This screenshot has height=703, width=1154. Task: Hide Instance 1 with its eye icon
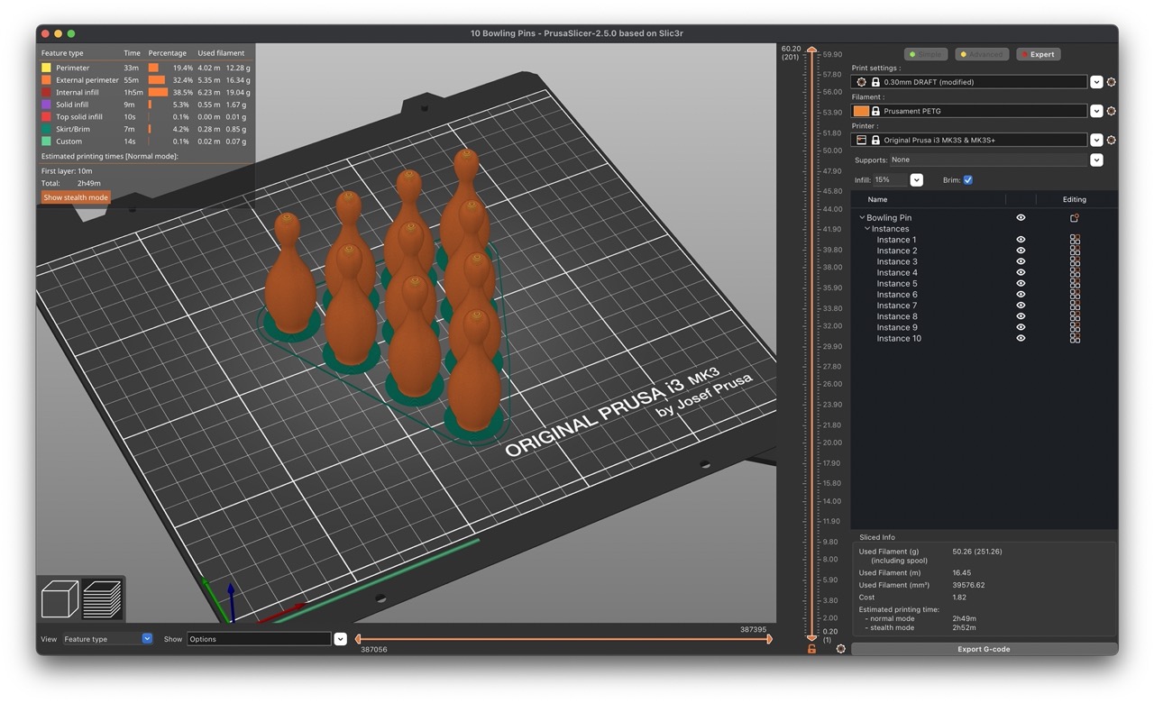(x=1021, y=240)
